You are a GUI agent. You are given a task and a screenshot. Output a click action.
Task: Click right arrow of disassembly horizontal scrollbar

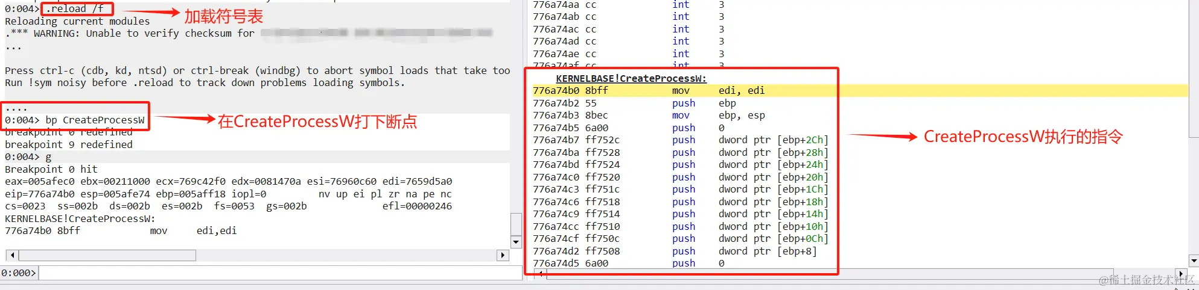1182,274
